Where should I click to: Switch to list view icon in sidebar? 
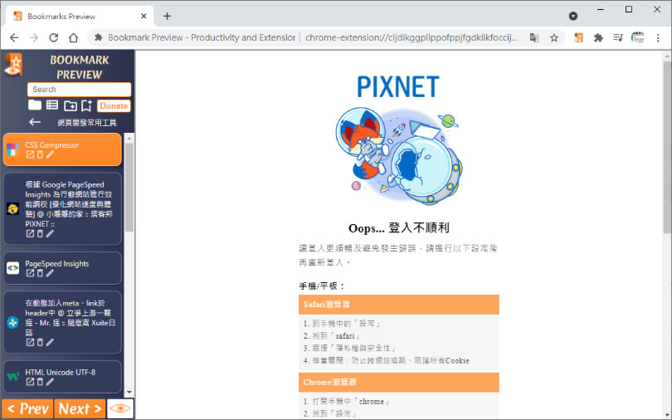pyautogui.click(x=52, y=105)
